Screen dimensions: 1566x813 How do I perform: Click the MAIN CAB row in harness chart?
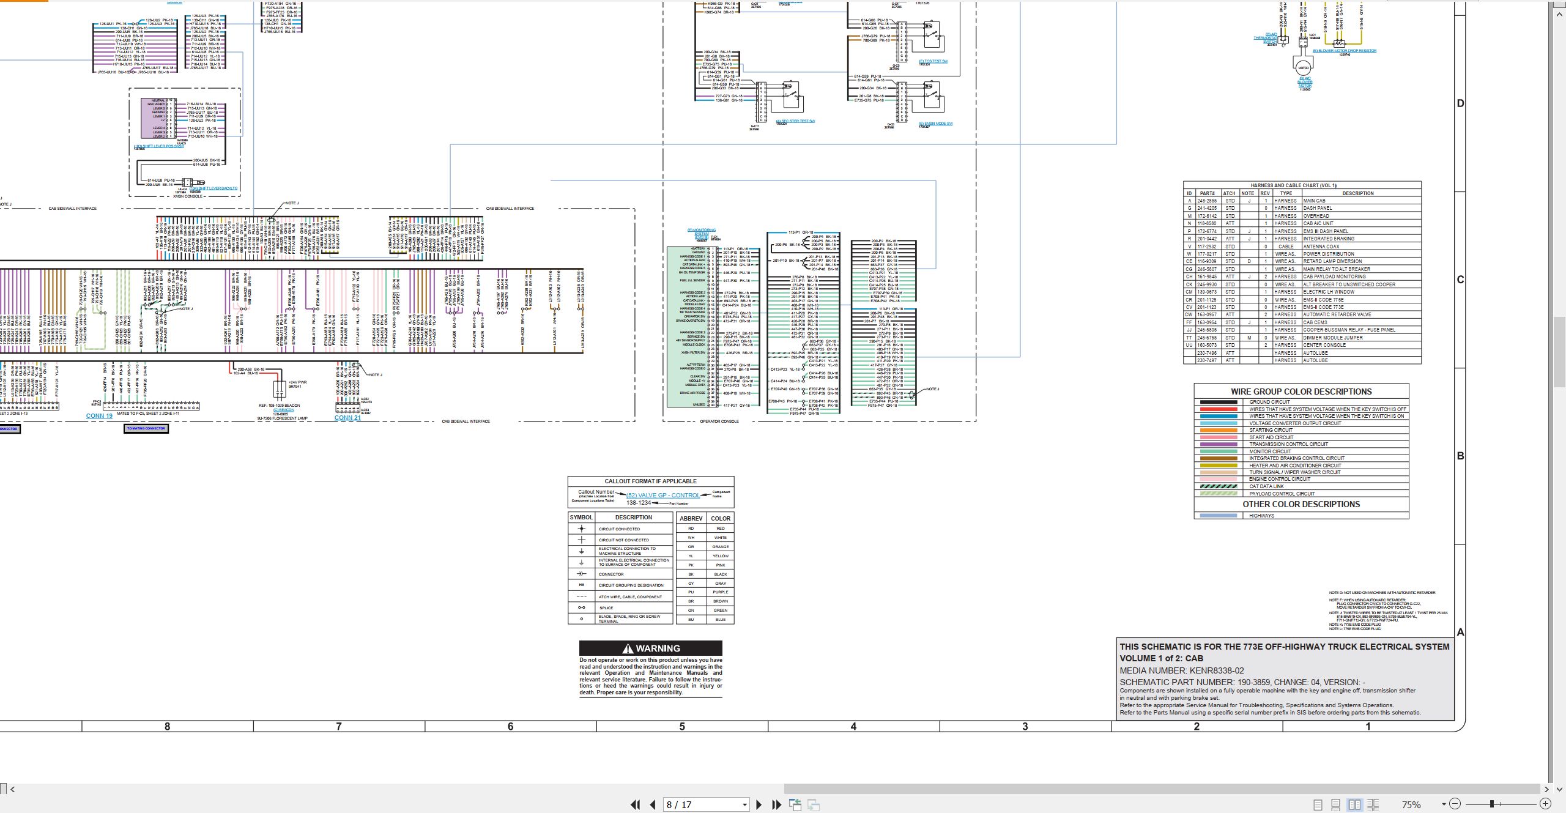coord(1302,201)
